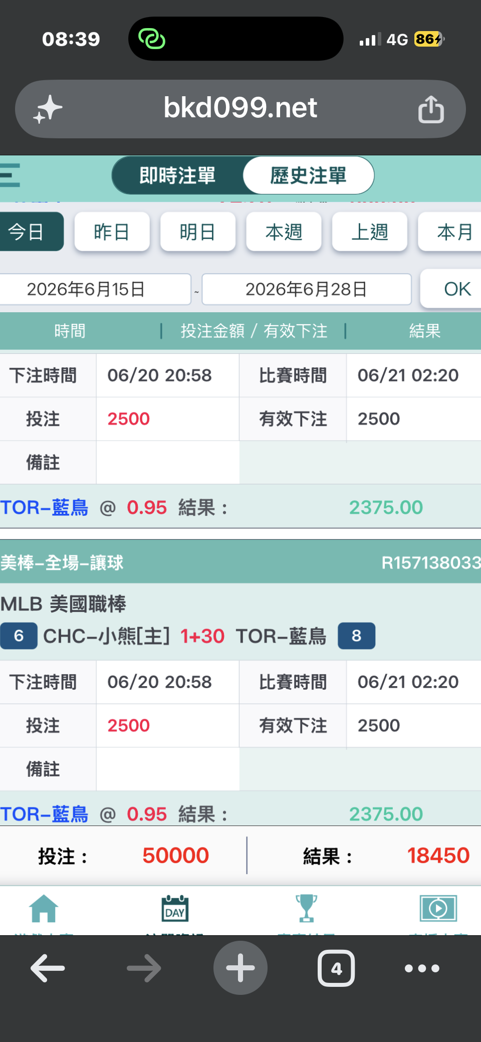Open the hamburger menu icon
Viewport: 481px width, 1042px height.
[x=10, y=175]
